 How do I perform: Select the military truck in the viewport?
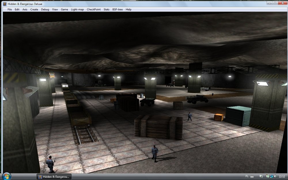click(x=197, y=99)
